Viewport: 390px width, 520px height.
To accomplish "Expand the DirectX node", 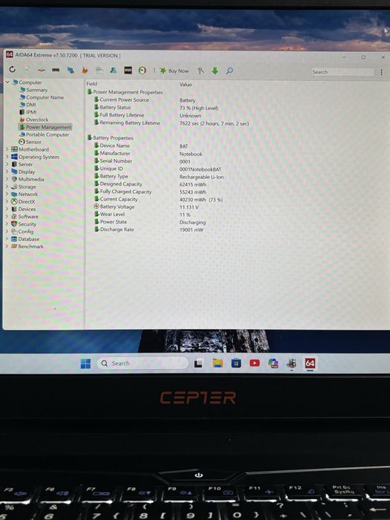I will tap(7, 201).
